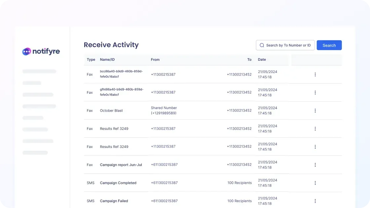Click the Receive Activity heading

pyautogui.click(x=111, y=45)
